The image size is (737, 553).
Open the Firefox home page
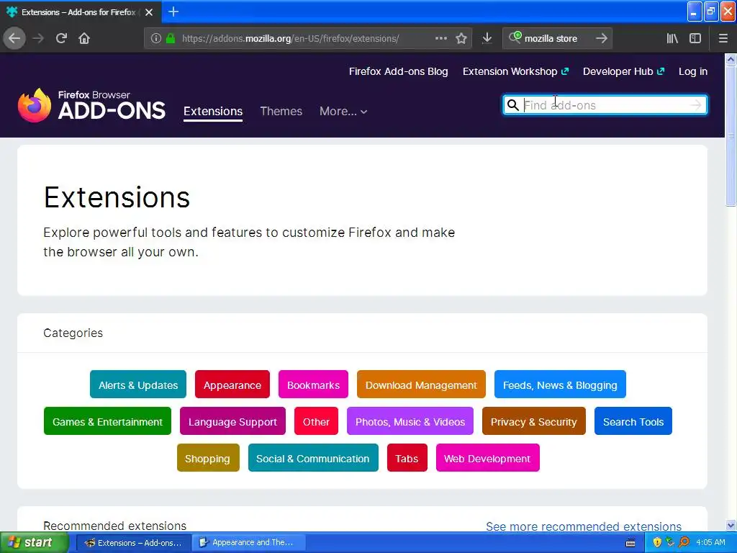tap(84, 38)
